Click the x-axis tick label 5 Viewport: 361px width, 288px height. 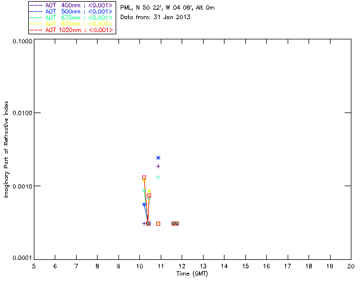tap(34, 266)
